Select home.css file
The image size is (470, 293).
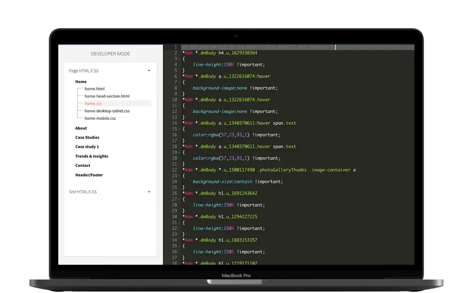pos(93,103)
